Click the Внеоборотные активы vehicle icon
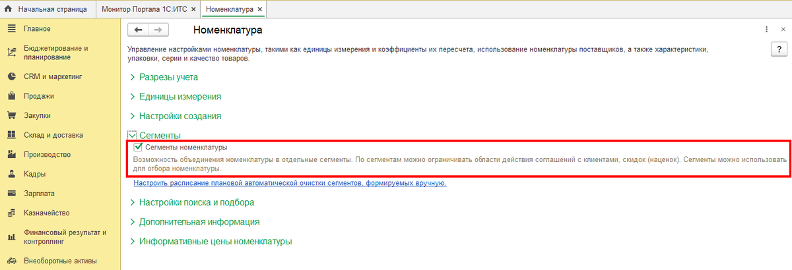This screenshot has height=270, width=792. (x=11, y=261)
